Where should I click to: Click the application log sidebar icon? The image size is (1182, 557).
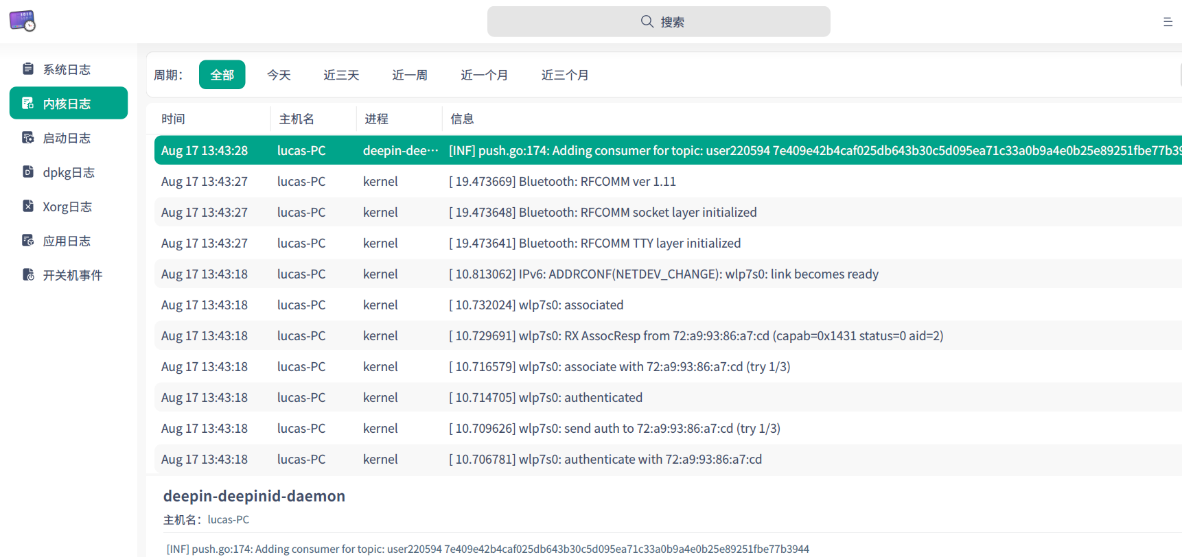tap(28, 240)
